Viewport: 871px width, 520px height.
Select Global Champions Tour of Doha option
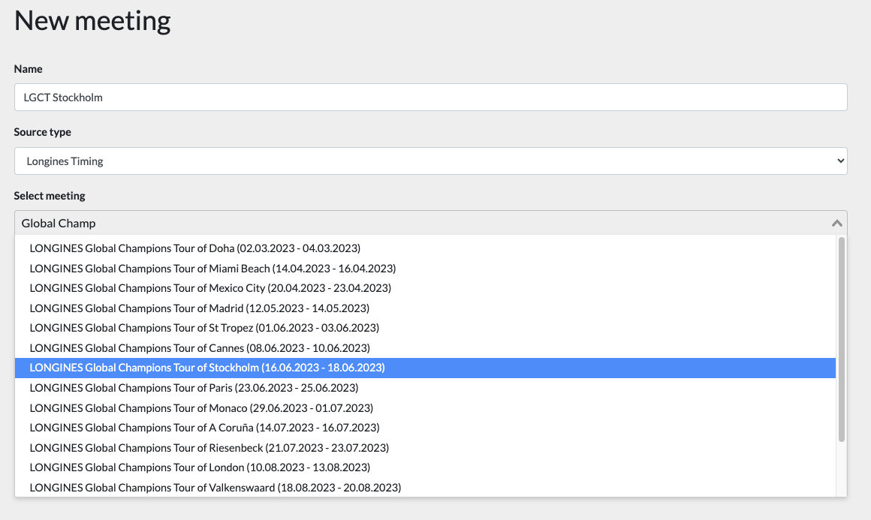(x=425, y=248)
